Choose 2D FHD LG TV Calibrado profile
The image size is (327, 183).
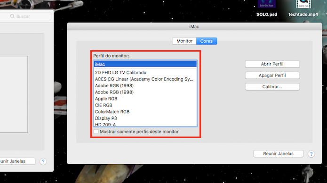[145, 73]
